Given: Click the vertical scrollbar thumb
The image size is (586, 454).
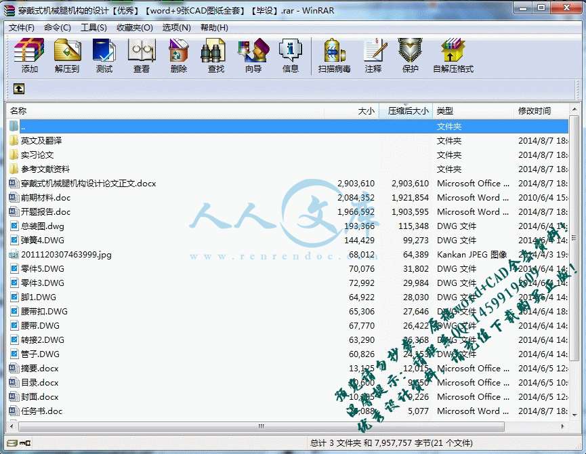Looking at the screenshot, I should (x=574, y=238).
